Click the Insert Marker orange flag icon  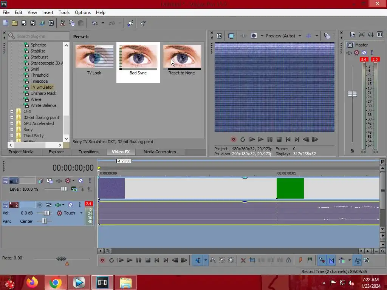300,261
